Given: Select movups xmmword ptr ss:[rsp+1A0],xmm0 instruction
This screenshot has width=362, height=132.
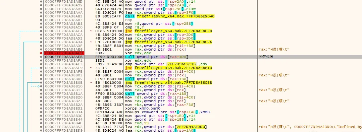Looking at the screenshot, I should coord(167,112).
